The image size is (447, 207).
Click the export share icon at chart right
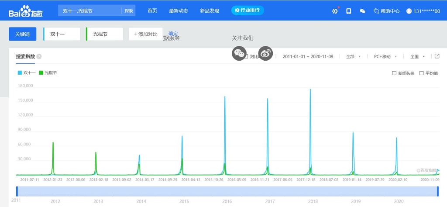437,56
